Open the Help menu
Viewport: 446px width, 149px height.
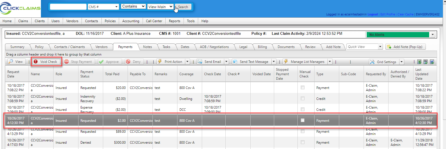[x=205, y=21]
